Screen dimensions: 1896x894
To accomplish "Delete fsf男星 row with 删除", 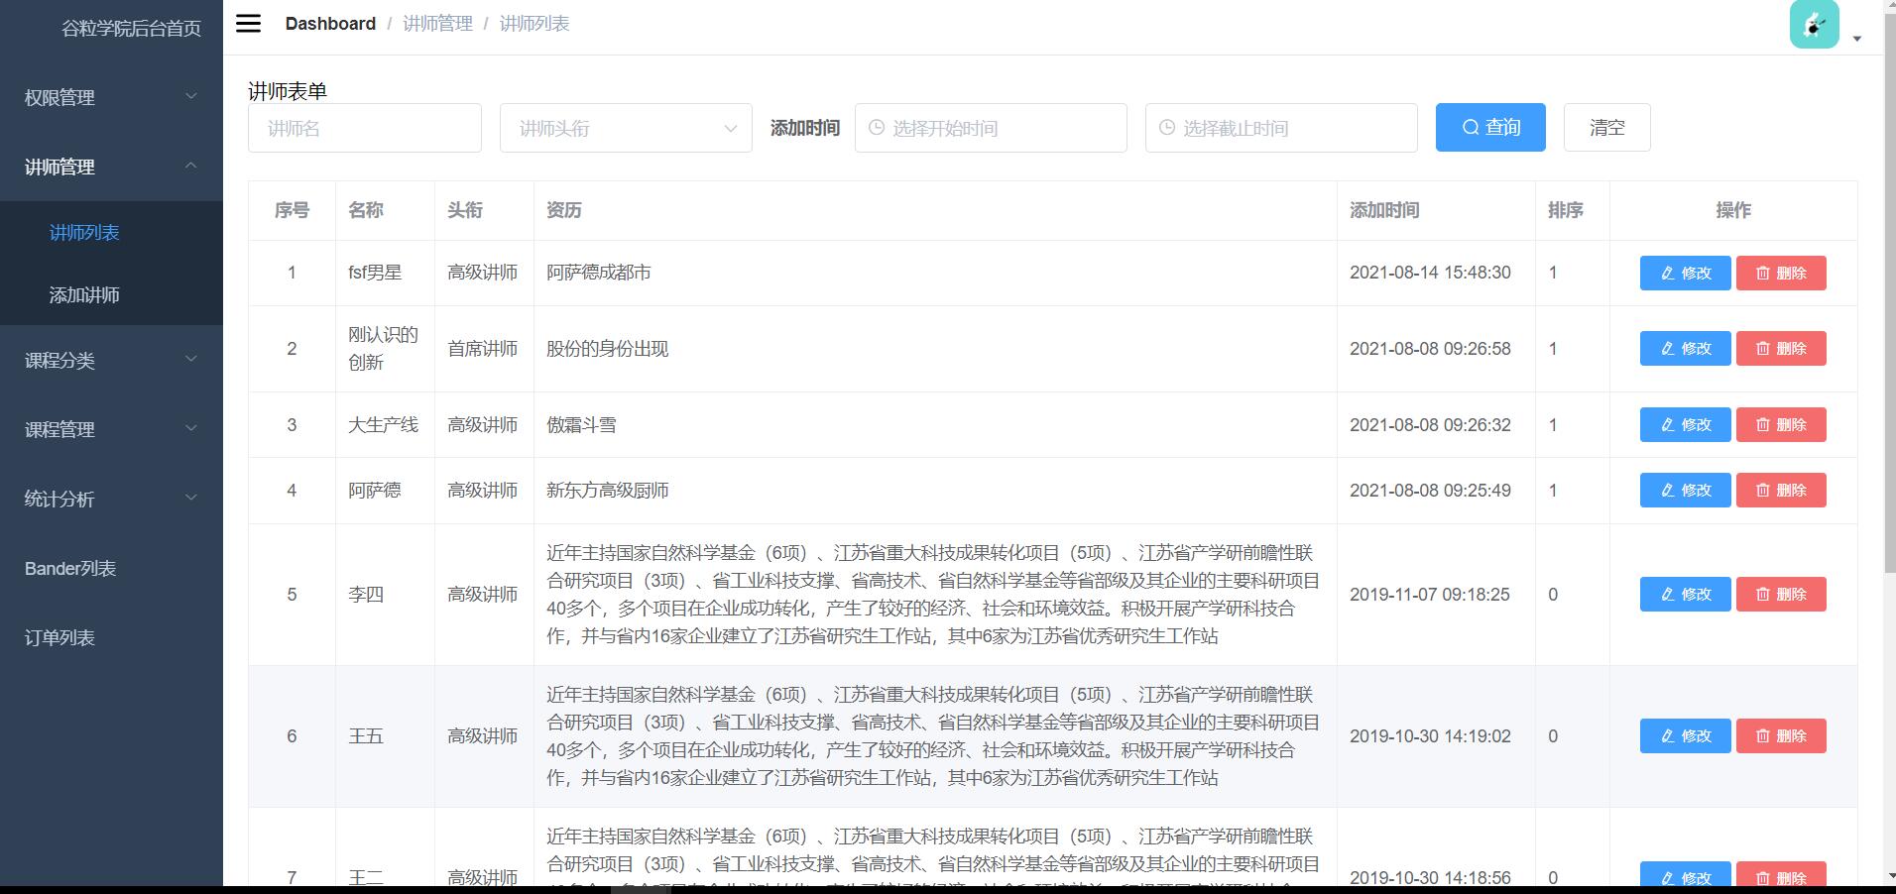I will tap(1781, 273).
